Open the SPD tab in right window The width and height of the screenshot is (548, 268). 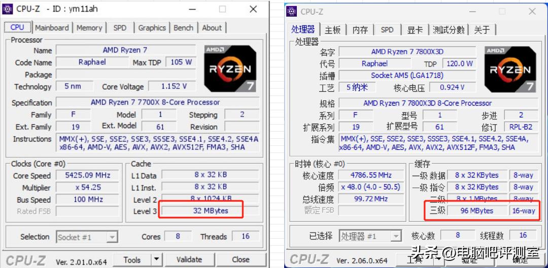[387, 30]
